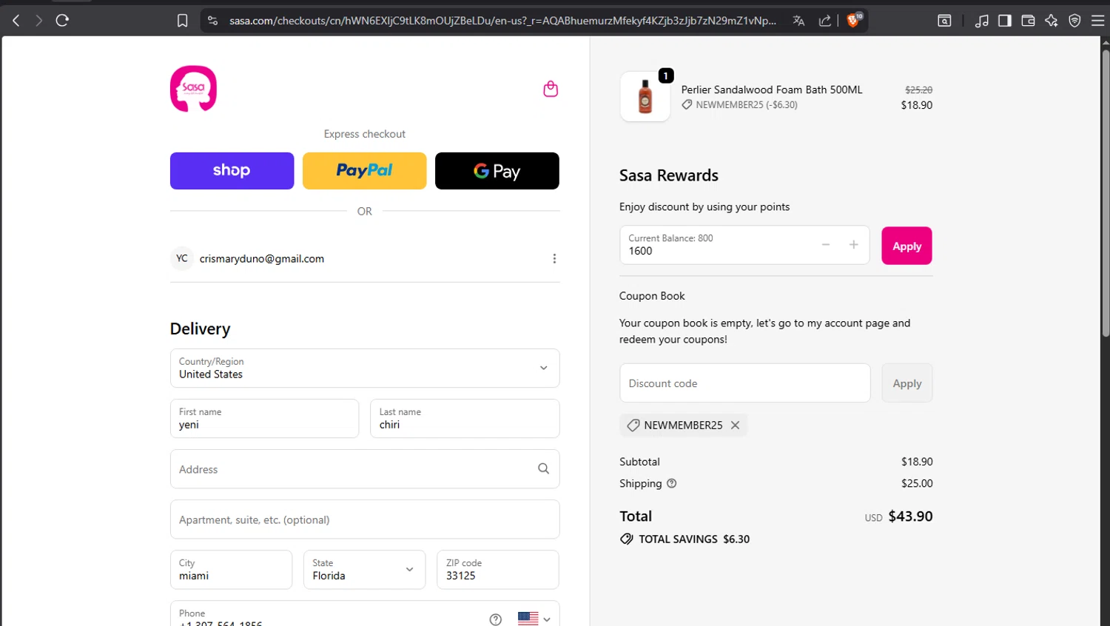
Task: Click the browser URL address bar
Action: point(503,21)
